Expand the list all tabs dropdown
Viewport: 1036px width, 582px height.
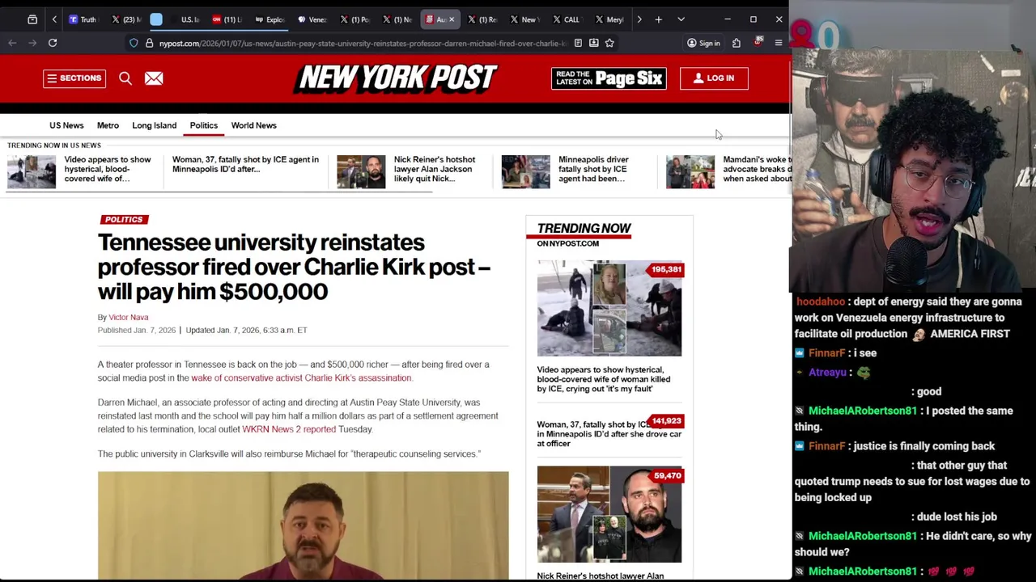tap(681, 19)
